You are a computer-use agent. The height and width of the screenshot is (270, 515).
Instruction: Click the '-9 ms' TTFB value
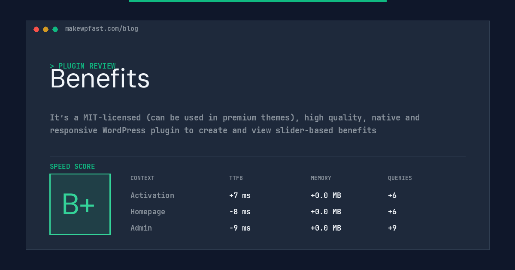240,228
